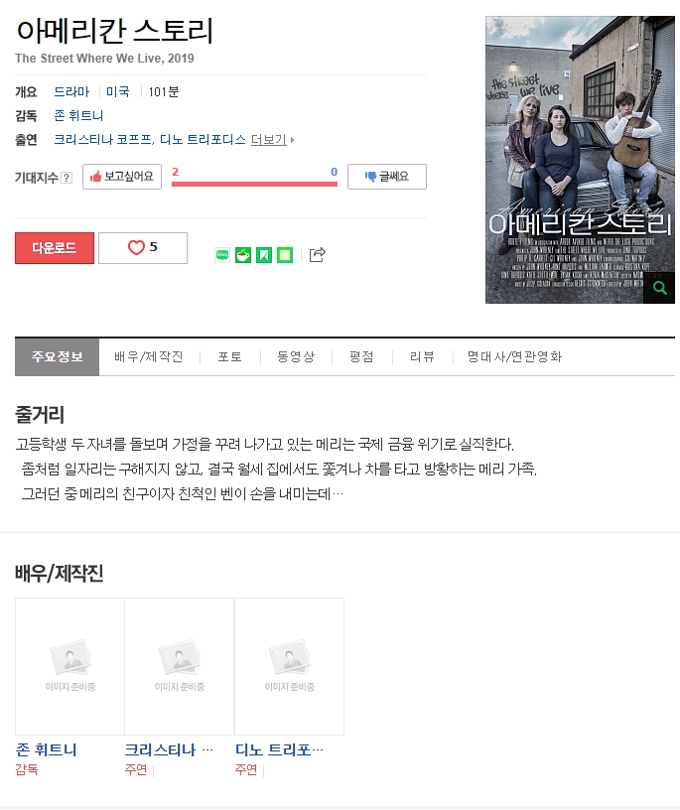Click the magnifier icon on poster
This screenshot has height=810, width=680.
click(x=659, y=288)
